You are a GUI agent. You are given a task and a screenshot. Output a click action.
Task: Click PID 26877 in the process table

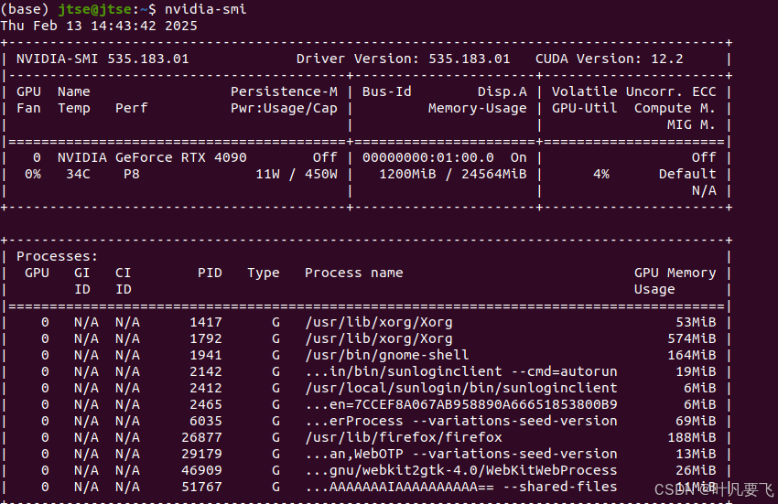(201, 437)
